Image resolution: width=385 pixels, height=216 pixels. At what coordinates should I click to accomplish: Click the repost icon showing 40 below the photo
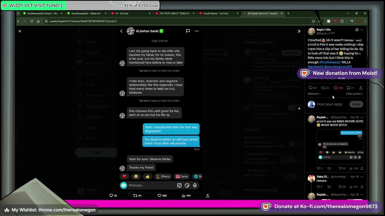[x=137, y=196]
